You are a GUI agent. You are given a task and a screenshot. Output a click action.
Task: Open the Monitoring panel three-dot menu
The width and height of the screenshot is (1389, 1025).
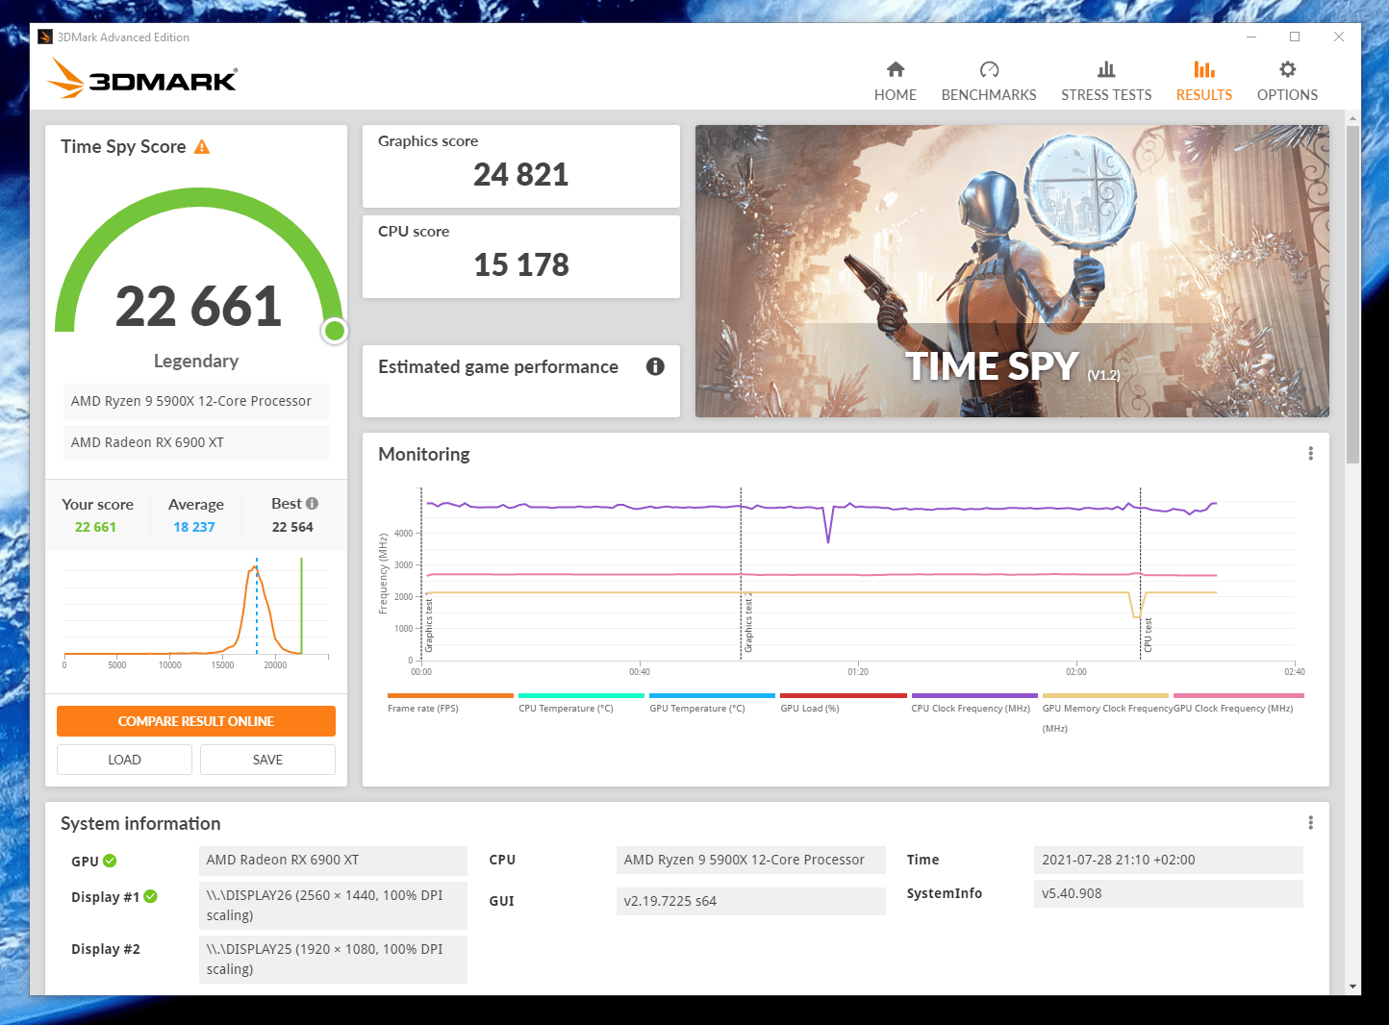pyautogui.click(x=1310, y=454)
